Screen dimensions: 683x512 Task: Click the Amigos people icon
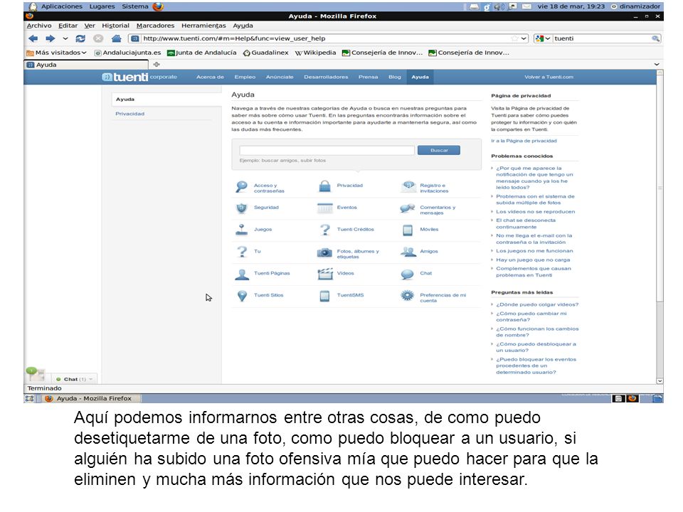point(408,252)
